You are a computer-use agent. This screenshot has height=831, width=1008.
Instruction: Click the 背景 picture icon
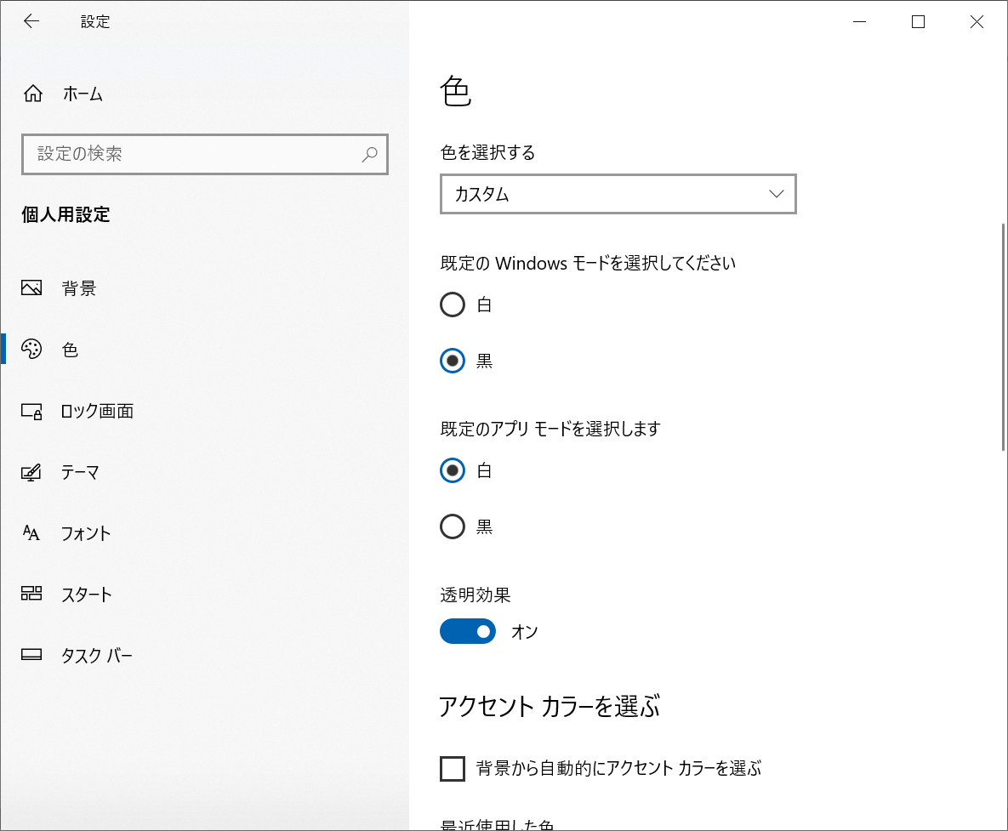pyautogui.click(x=31, y=288)
